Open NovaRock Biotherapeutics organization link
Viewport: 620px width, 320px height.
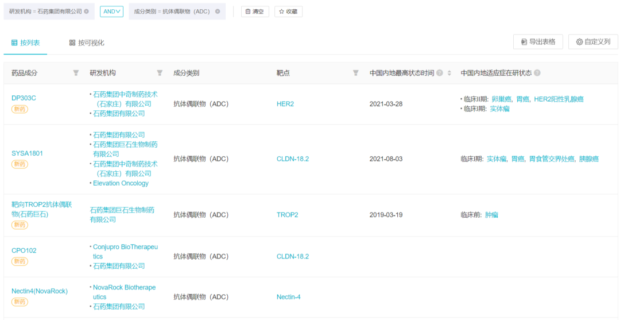(124, 292)
